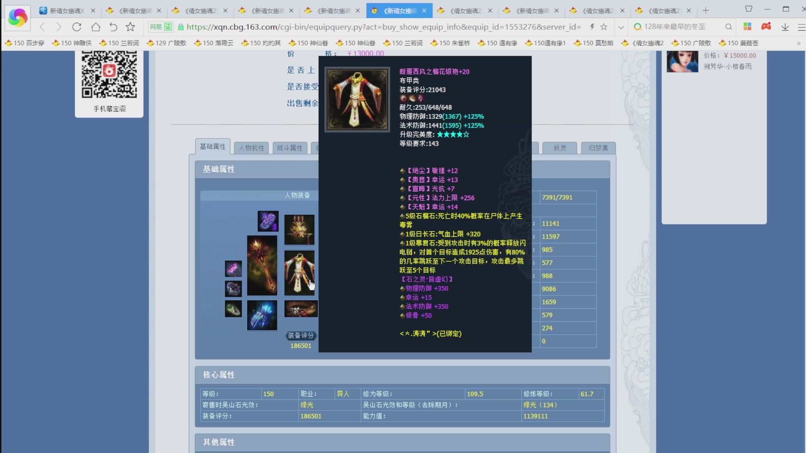
Task: Click the 装备评分 value 186501 in 核心属性
Action: (x=311, y=416)
